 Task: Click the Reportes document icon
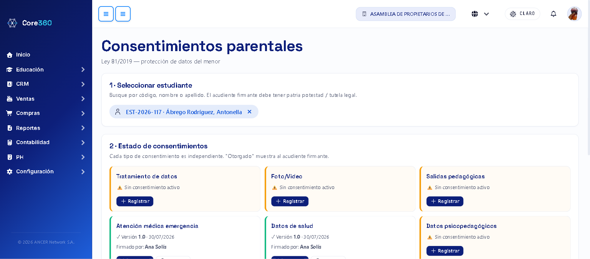pos(10,128)
